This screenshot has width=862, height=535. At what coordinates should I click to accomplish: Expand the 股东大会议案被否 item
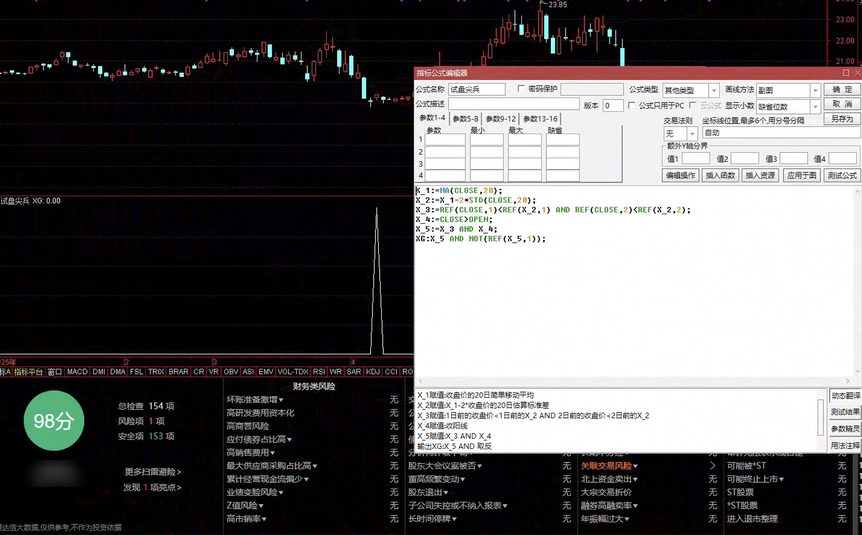(445, 466)
